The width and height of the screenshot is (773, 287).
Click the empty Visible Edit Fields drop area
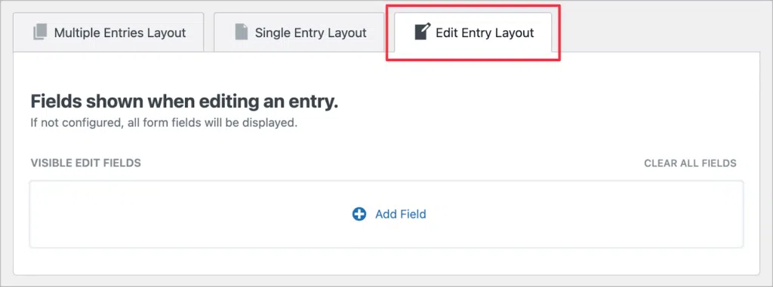coord(386,214)
